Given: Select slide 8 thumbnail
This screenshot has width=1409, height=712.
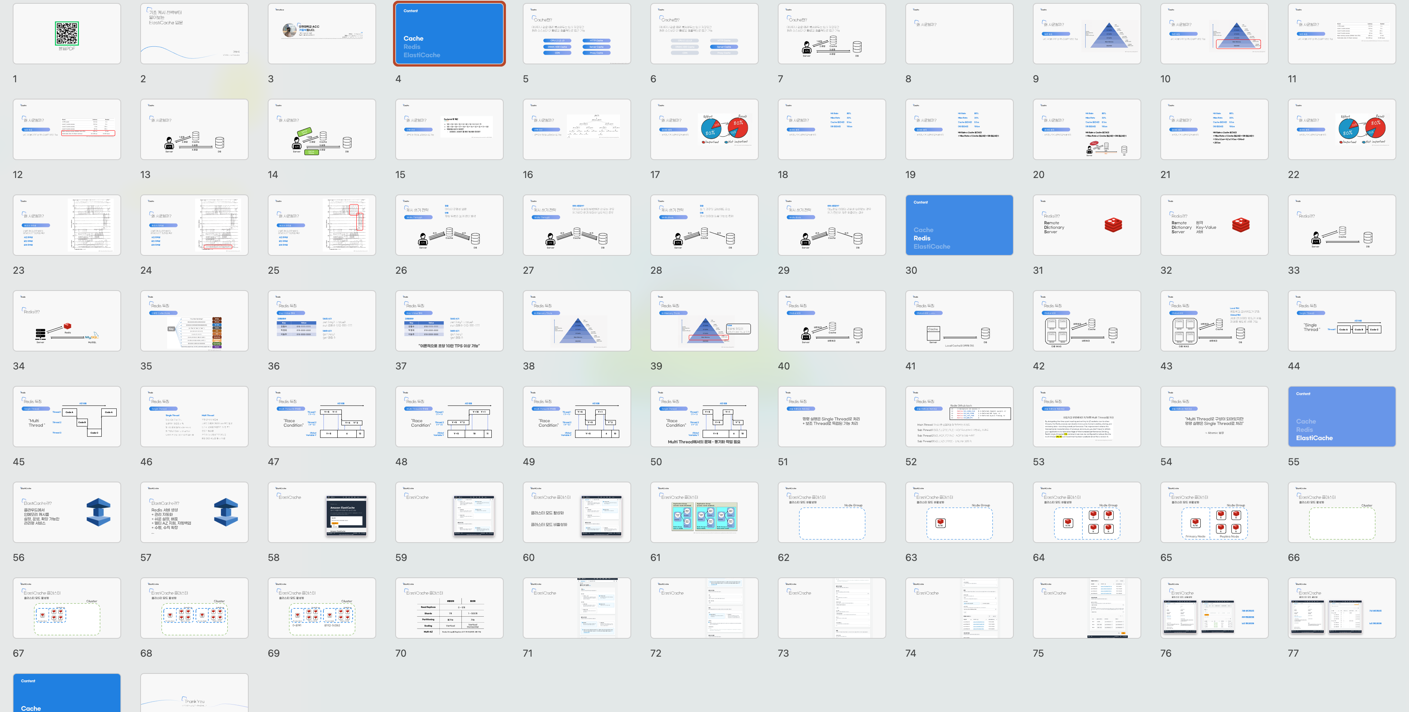Looking at the screenshot, I should click(959, 33).
